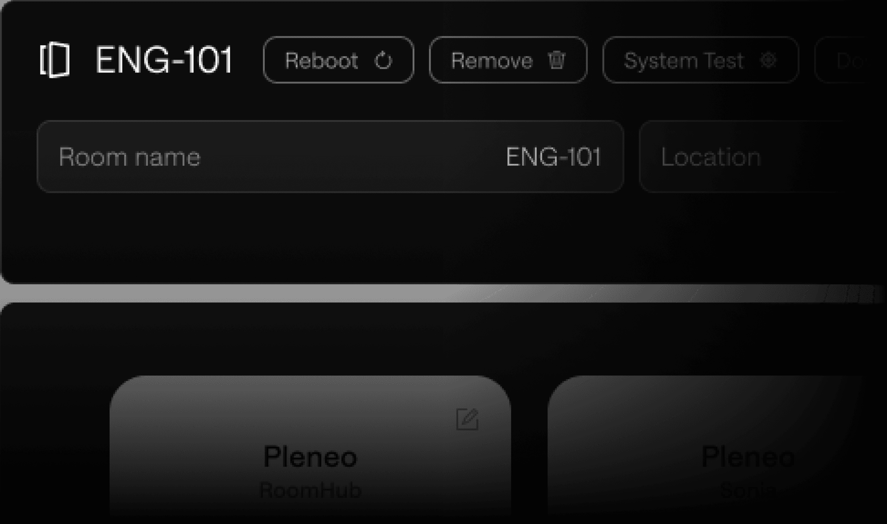The height and width of the screenshot is (524, 887).
Task: Click the trash can icon
Action: (x=557, y=60)
